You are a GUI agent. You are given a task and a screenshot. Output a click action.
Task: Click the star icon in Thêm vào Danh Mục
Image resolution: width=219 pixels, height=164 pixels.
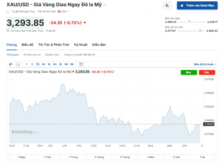coord(182,5)
